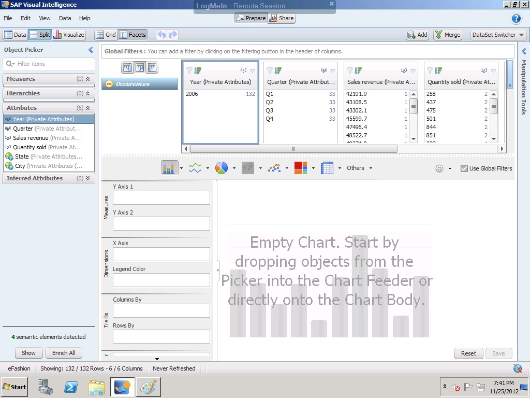
Task: Collapse the Measures section
Action: 88,79
